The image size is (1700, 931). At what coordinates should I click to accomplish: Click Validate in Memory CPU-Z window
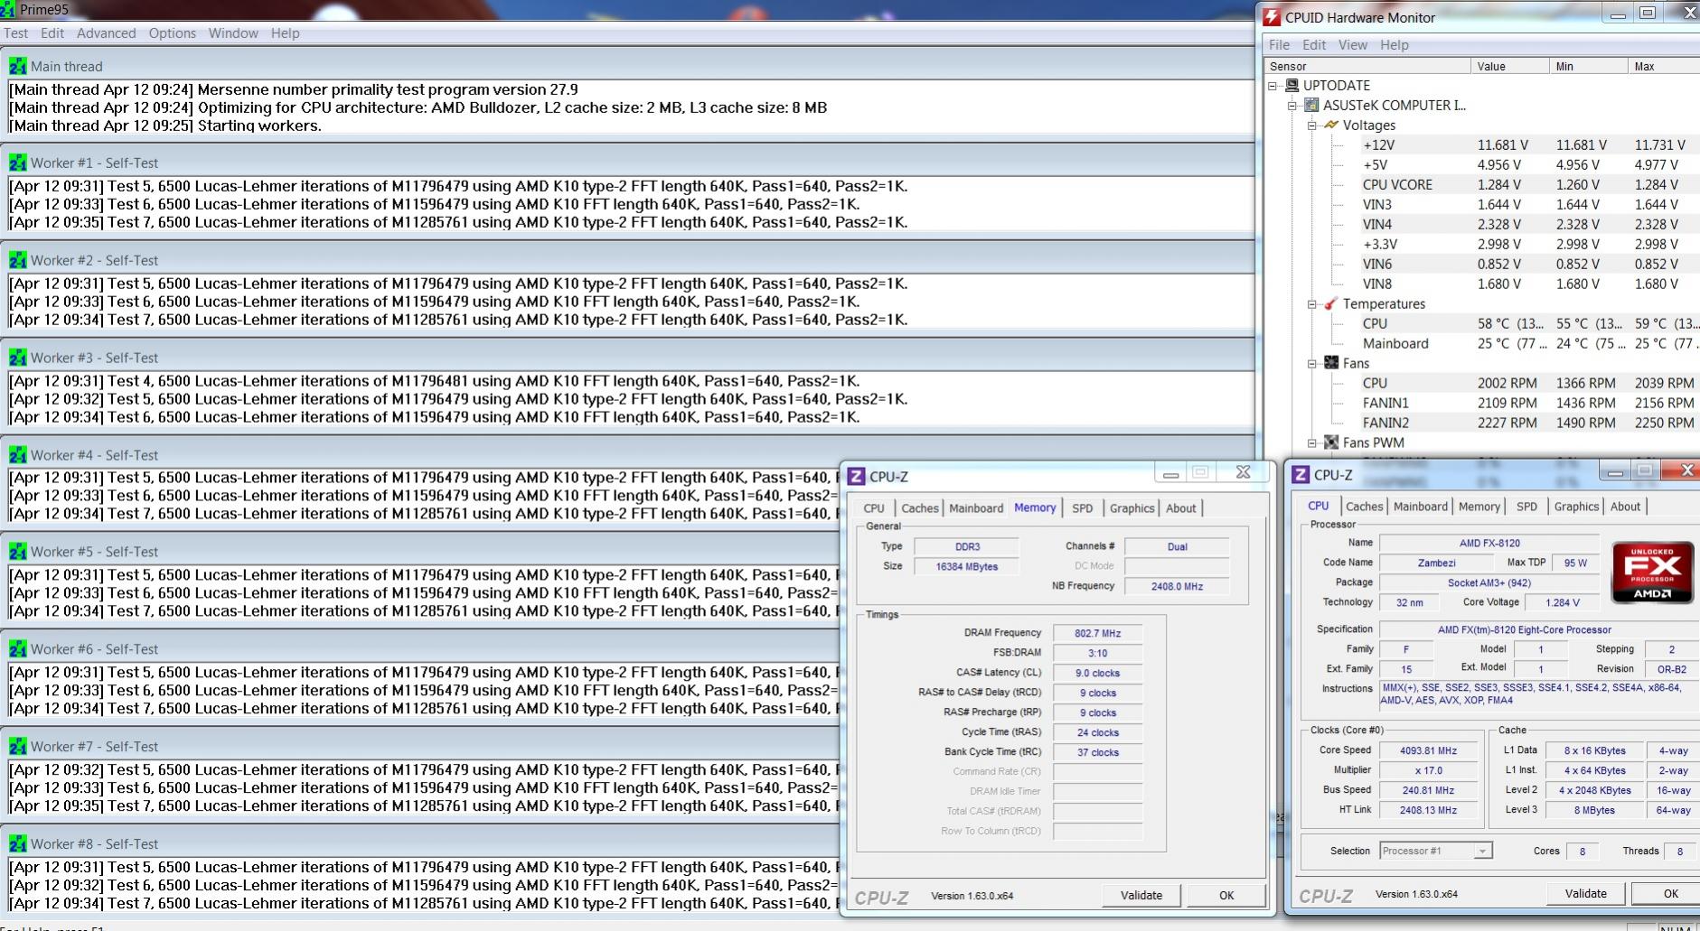click(1141, 895)
